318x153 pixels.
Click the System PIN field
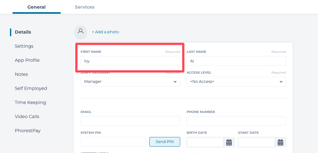(113, 142)
